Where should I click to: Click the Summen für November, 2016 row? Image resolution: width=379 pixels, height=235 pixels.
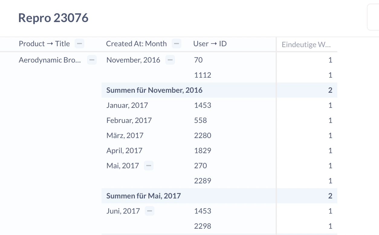pos(154,90)
